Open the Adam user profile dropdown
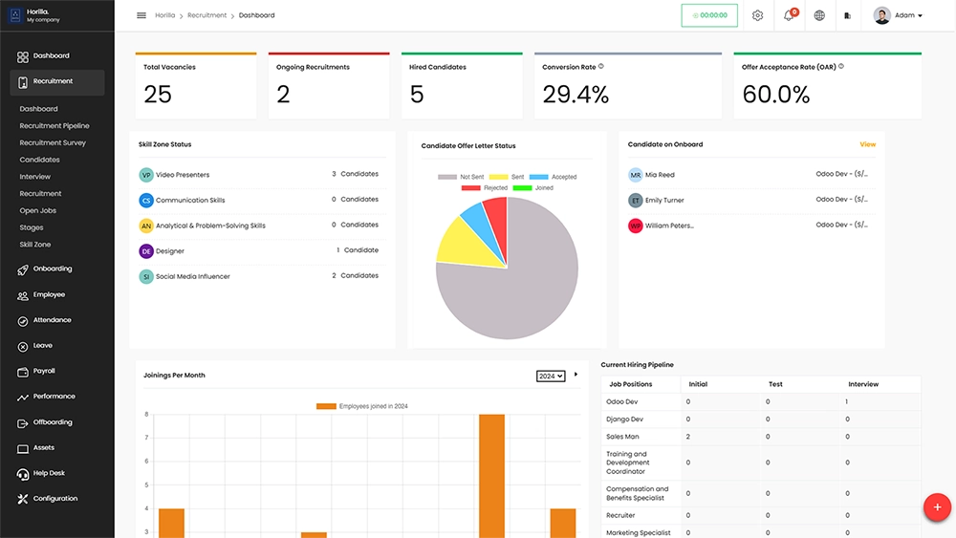 [898, 15]
